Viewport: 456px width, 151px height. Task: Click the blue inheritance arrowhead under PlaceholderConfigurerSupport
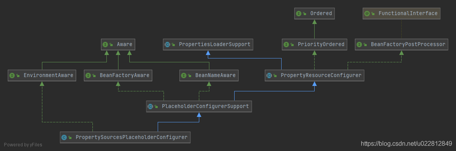199,114
